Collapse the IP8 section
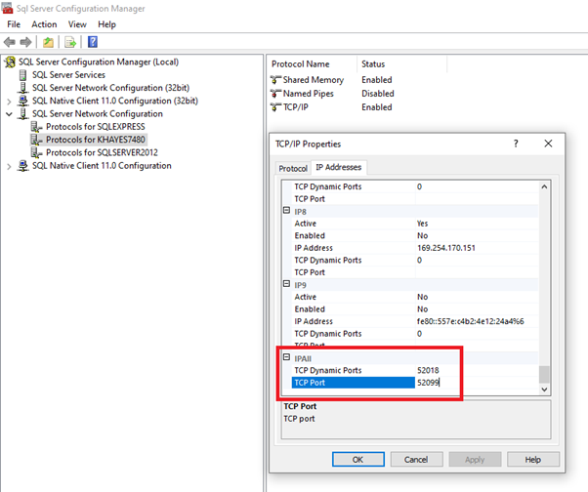Viewport: 588px width, 492px height. tap(286, 210)
